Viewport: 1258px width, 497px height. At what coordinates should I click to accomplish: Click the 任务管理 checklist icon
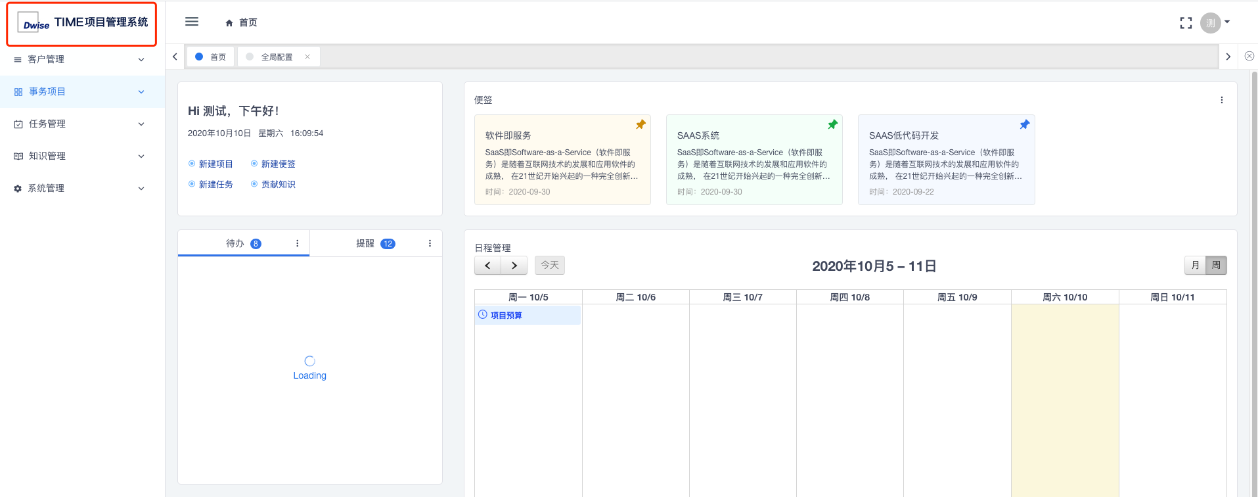pos(18,124)
